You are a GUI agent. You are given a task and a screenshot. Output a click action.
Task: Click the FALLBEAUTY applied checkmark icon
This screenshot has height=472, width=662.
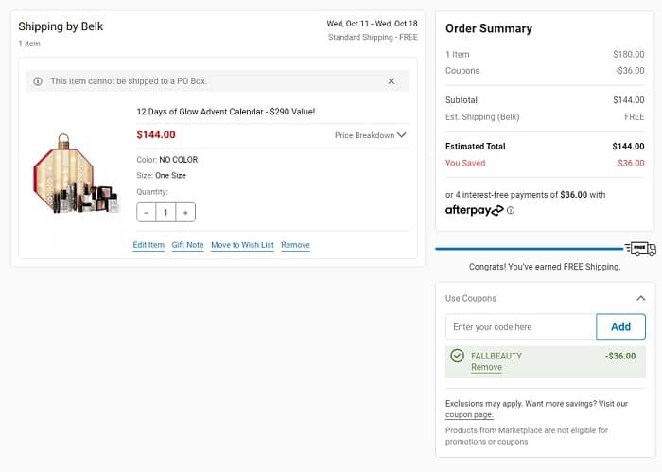[458, 356]
